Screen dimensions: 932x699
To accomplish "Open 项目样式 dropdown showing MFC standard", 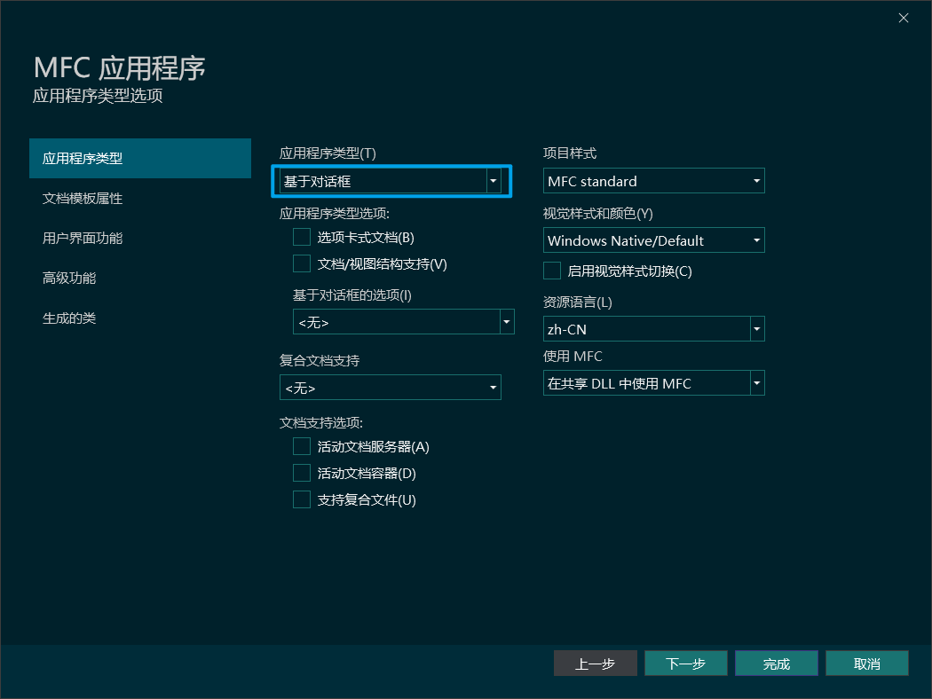I will [654, 181].
